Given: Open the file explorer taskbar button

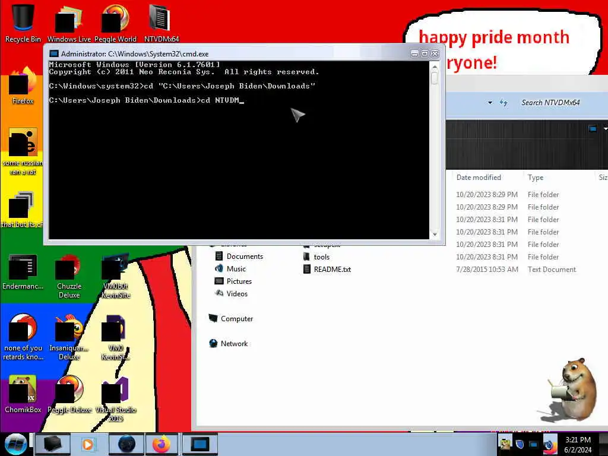Looking at the screenshot, I should point(53,444).
